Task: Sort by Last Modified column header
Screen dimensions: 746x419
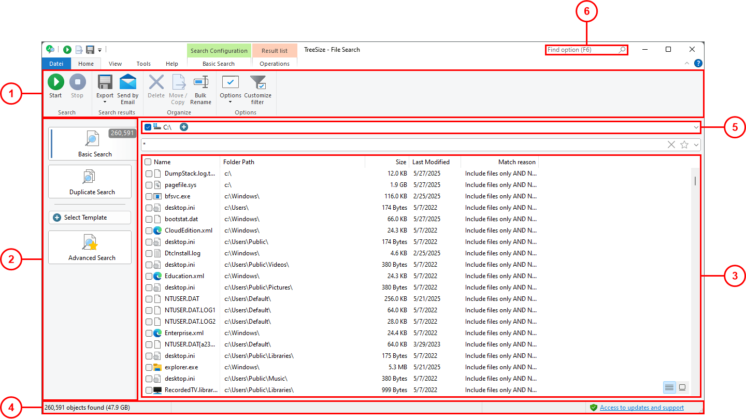Action: click(x=435, y=162)
